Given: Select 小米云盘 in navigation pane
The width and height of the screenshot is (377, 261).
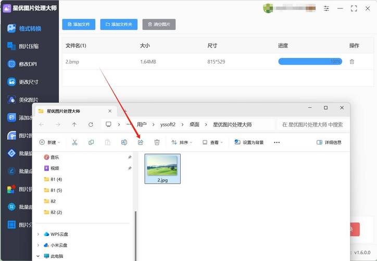Looking at the screenshot, I should click(x=56, y=245).
